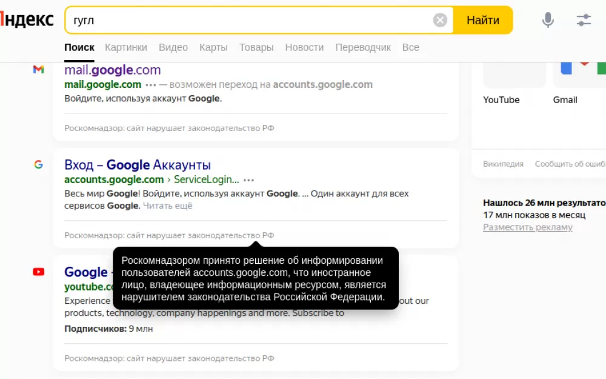The height and width of the screenshot is (379, 606).
Task: Click the black Роскомнадзор tooltip
Action: pos(256,278)
